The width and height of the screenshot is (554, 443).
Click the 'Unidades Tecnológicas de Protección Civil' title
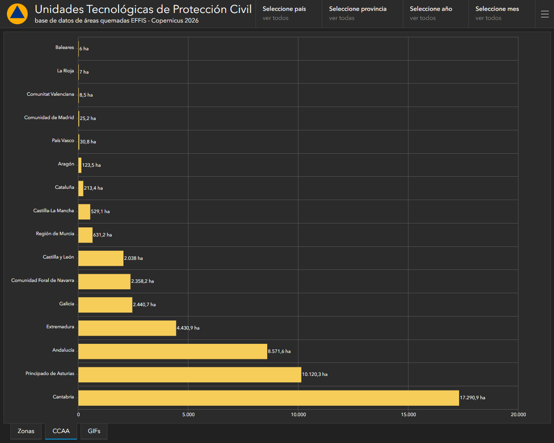(144, 9)
